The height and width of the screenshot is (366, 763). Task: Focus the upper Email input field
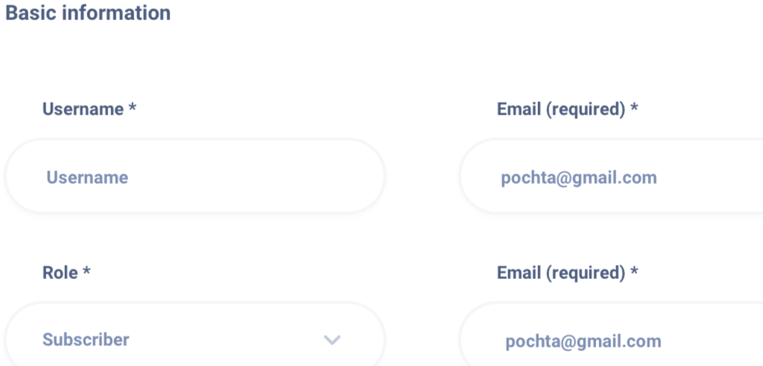[x=611, y=176]
